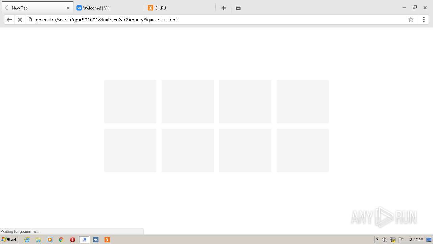Screen dimensions: 433x244
Task: Stop loading the page
Action: [20, 20]
